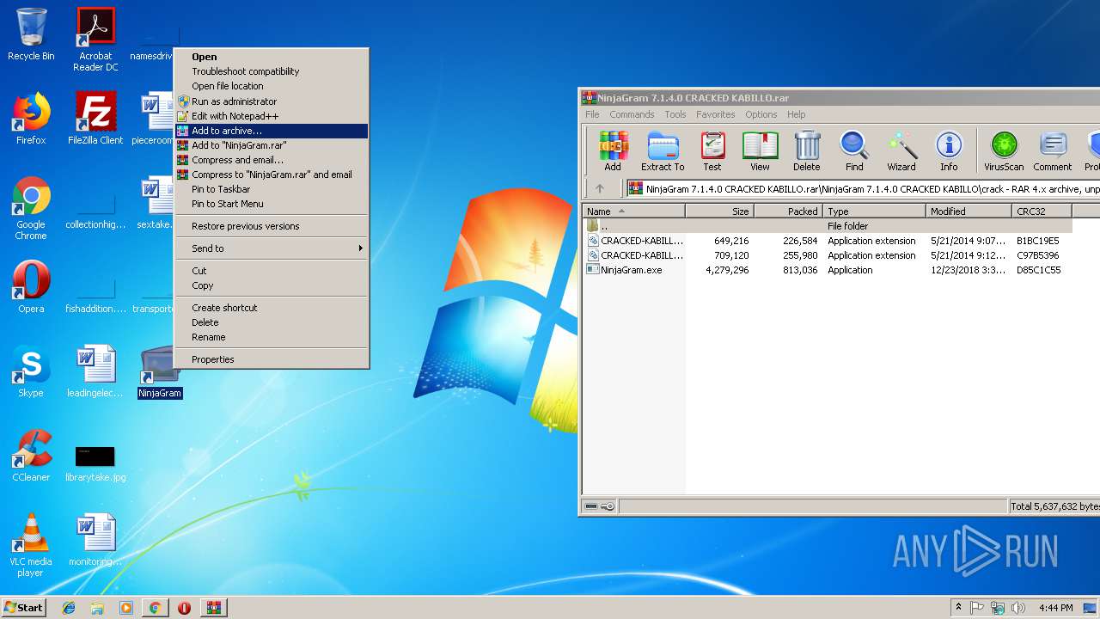Sort by Type column header
1100x619 pixels.
[875, 211]
